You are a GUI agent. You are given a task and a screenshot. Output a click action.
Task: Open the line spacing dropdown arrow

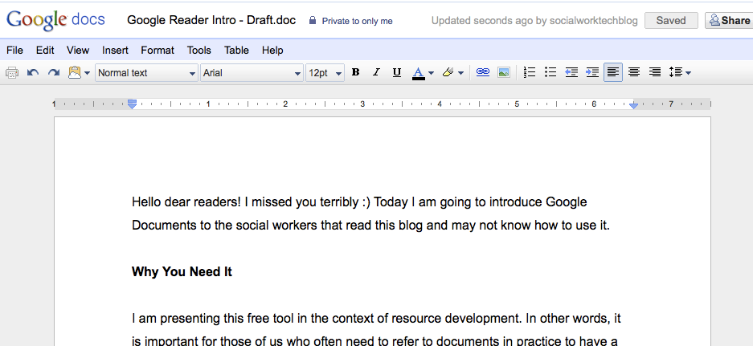click(x=688, y=73)
